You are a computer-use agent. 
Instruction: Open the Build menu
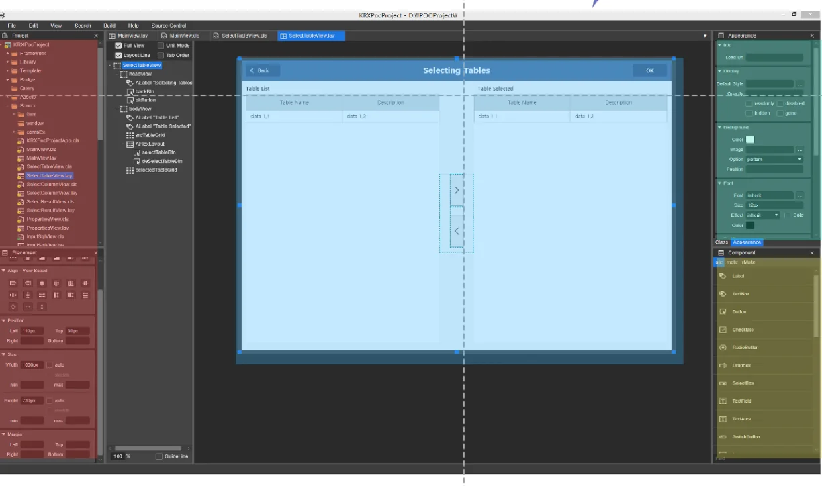[109, 26]
